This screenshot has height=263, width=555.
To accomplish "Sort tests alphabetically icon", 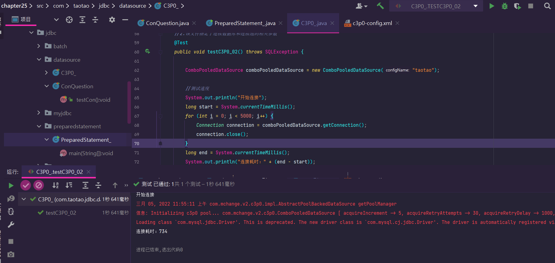I will (55, 185).
